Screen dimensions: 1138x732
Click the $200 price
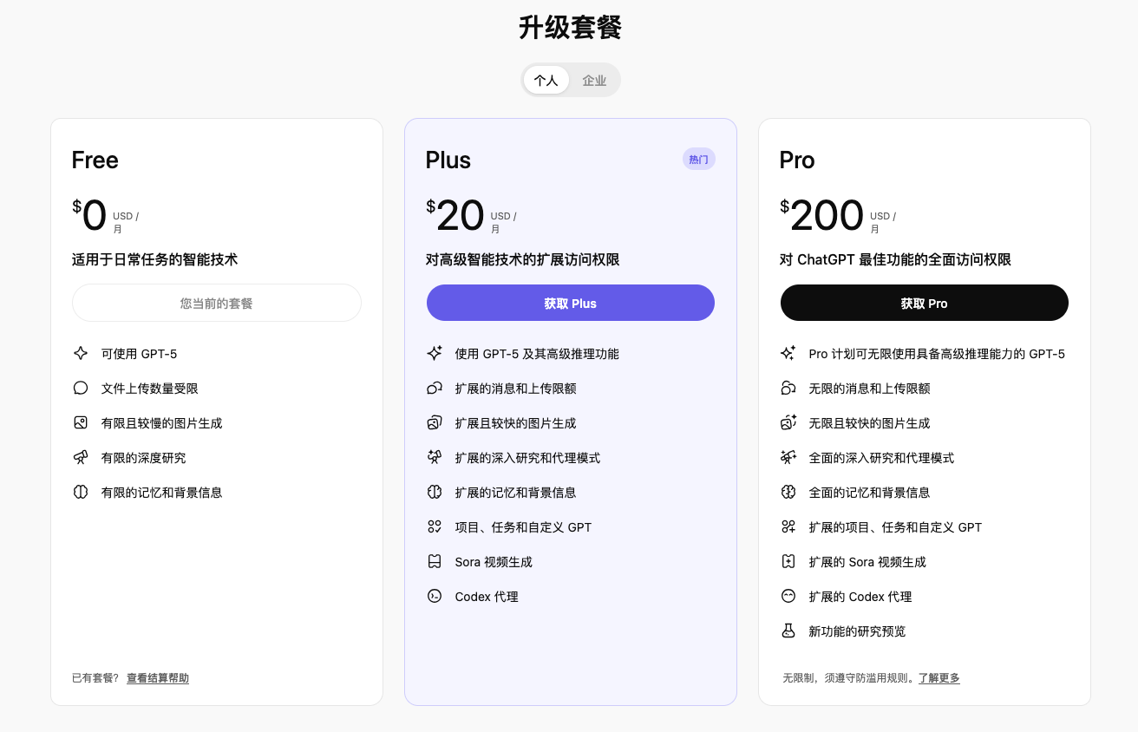click(x=822, y=215)
